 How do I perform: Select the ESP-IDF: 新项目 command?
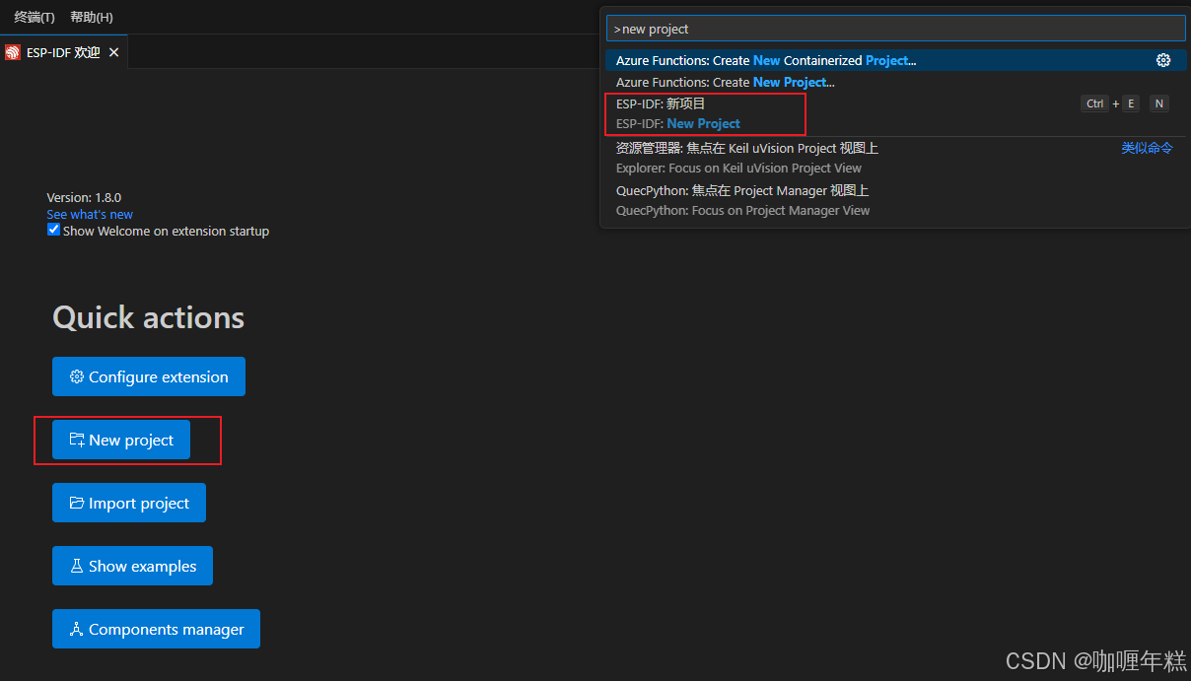pos(896,113)
